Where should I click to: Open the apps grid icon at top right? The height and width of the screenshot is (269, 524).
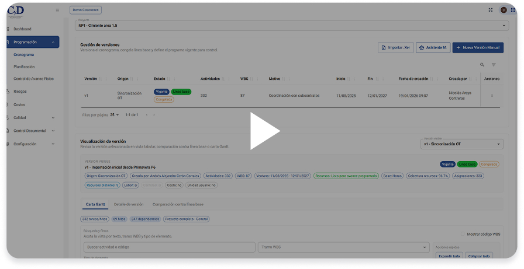click(x=513, y=10)
